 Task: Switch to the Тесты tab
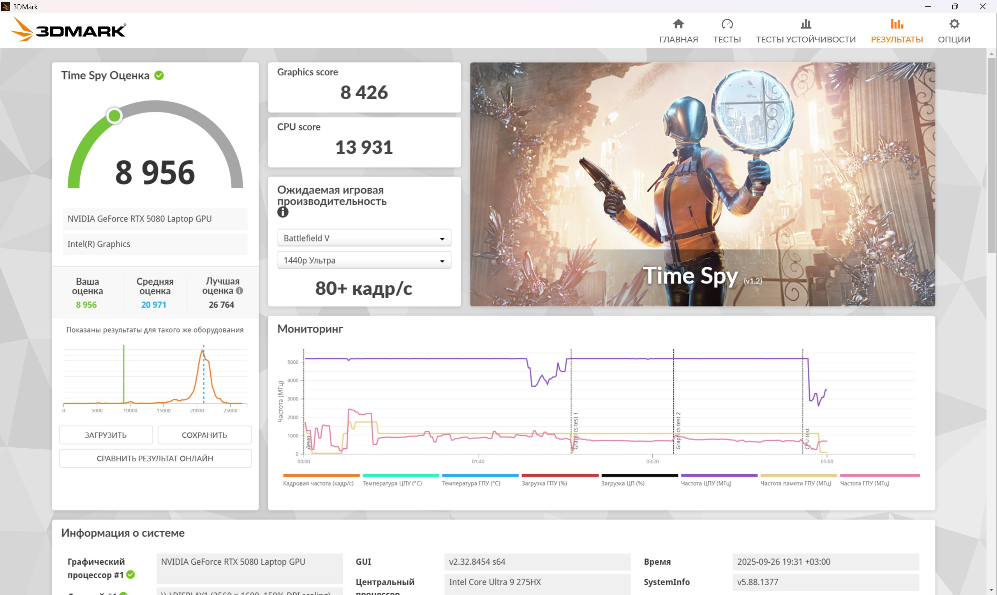(x=727, y=31)
